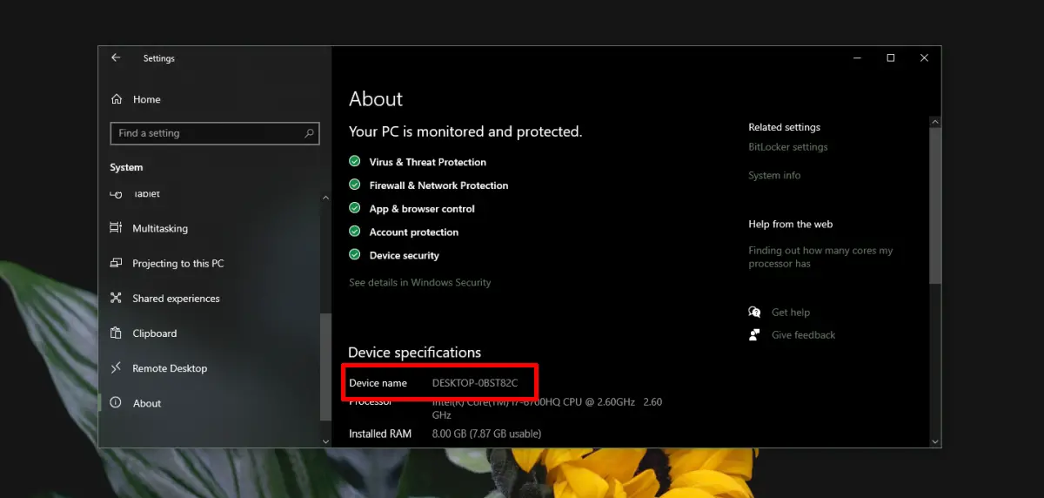
Task: Open See details in Windows Security link
Action: tap(420, 282)
